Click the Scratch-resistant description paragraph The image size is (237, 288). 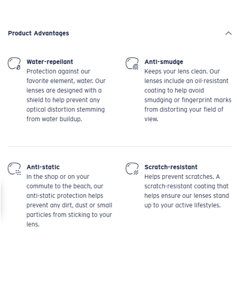click(x=186, y=191)
